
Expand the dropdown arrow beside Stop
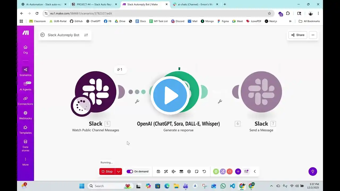point(119,171)
